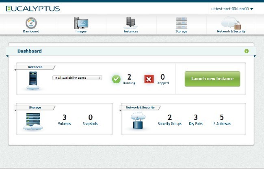The width and height of the screenshot is (264, 169).
Task: Open the ui-test-acct-00/user00 account menu
Action: pyautogui.click(x=232, y=9)
